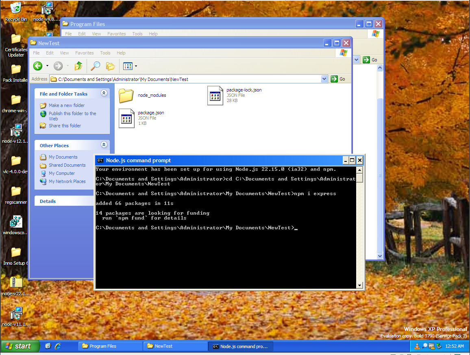Switch to NewTest taskbar button
This screenshot has height=355, width=470.
175,346
